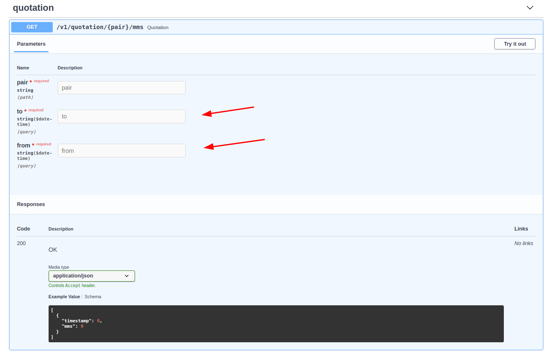Click the Quotation endpoint summary text
The height and width of the screenshot is (351, 557).
click(x=158, y=27)
